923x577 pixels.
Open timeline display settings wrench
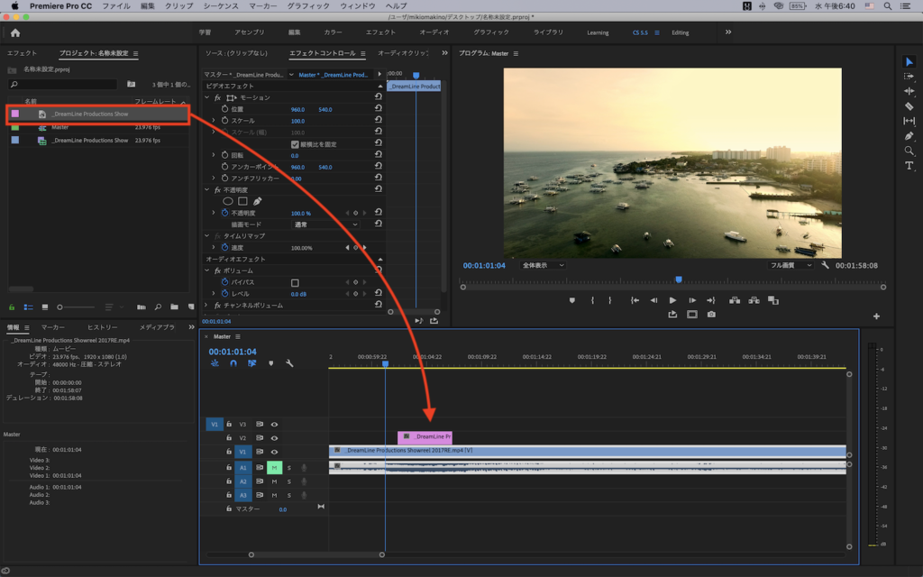pos(289,363)
